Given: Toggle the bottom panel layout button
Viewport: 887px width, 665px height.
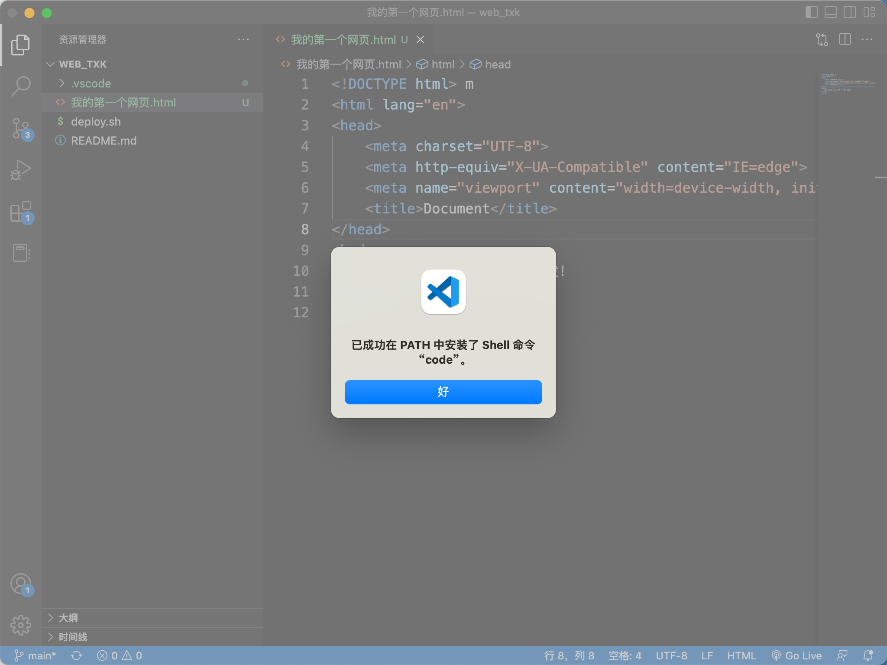Looking at the screenshot, I should (830, 13).
